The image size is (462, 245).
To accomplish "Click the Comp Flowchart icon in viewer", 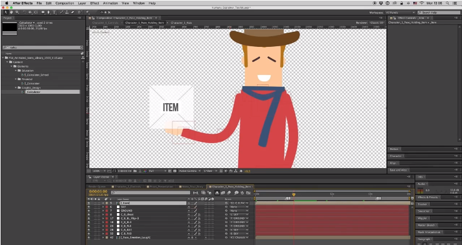I will tap(236, 171).
